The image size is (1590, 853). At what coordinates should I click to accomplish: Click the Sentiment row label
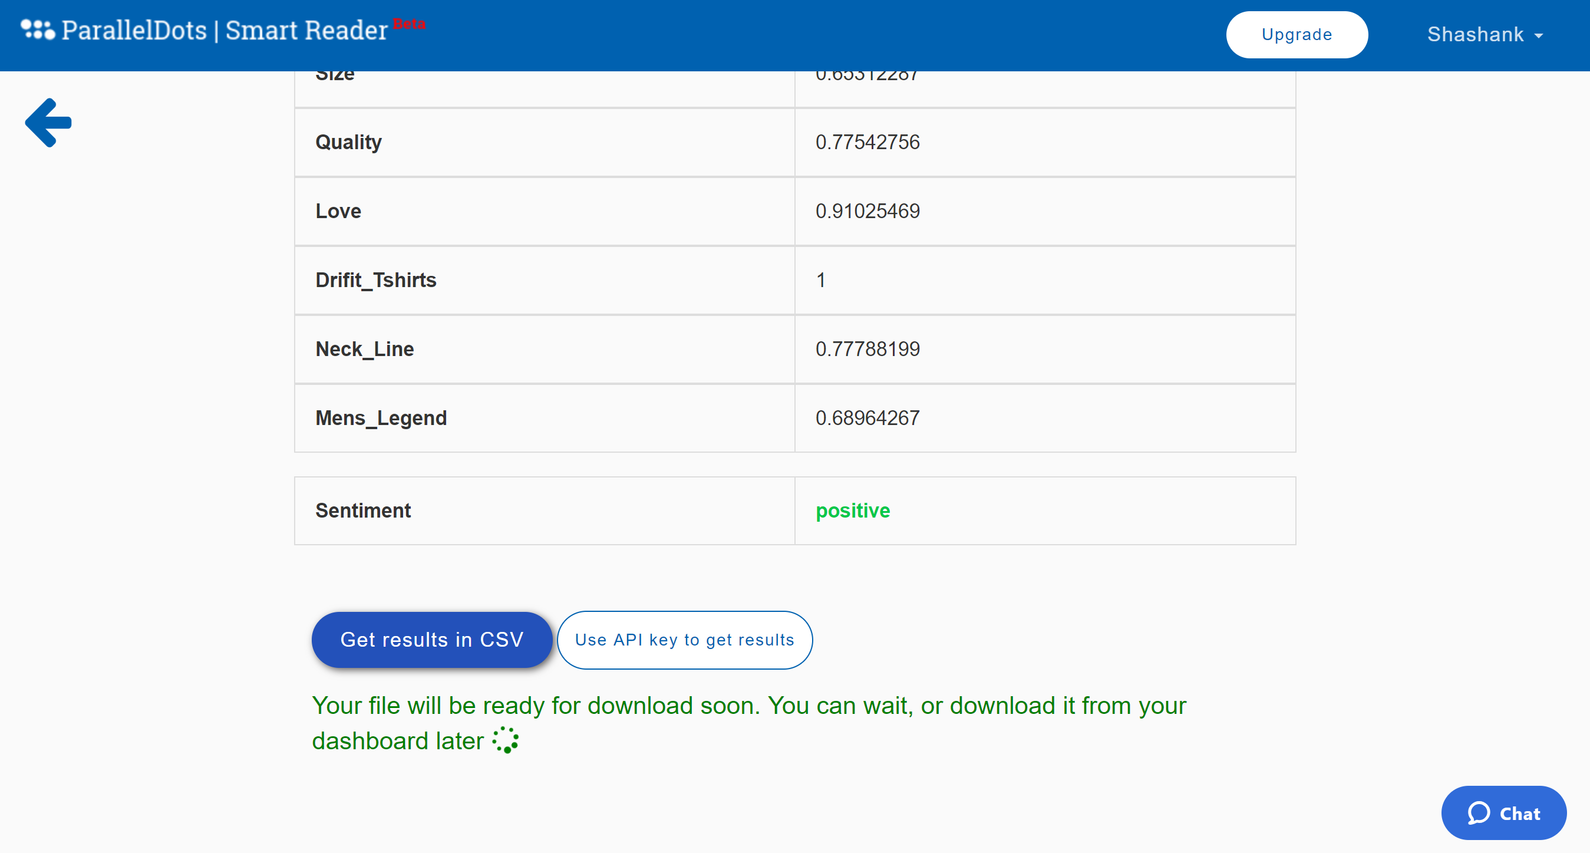(363, 511)
